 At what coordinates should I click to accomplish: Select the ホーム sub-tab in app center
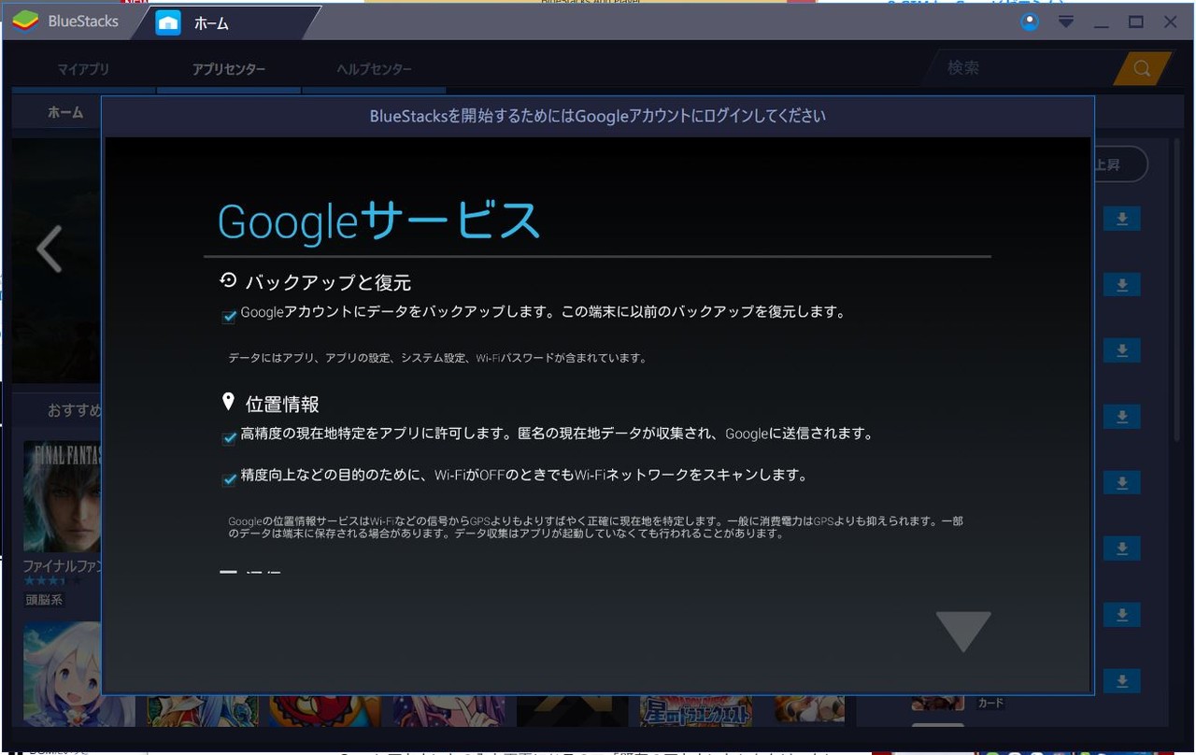(65, 112)
